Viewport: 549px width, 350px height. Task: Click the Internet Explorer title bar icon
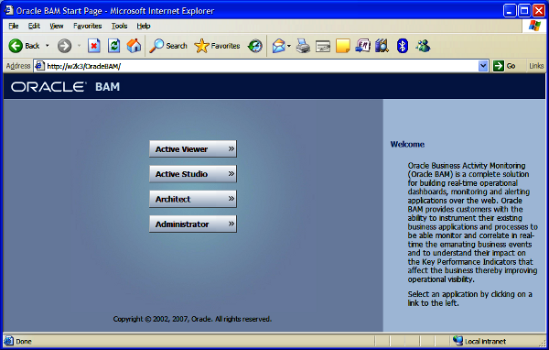[9, 10]
